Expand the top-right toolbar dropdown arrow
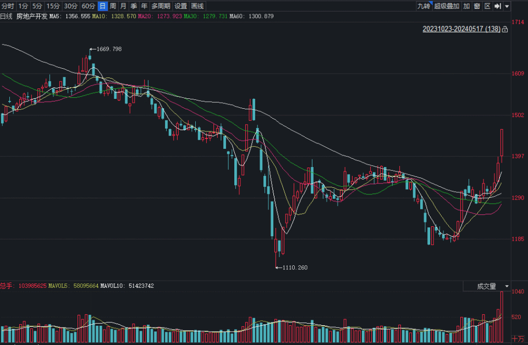Screen dimensions: 528x345 (x=507, y=6)
